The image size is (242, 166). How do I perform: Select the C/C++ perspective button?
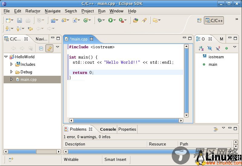tap(214, 21)
